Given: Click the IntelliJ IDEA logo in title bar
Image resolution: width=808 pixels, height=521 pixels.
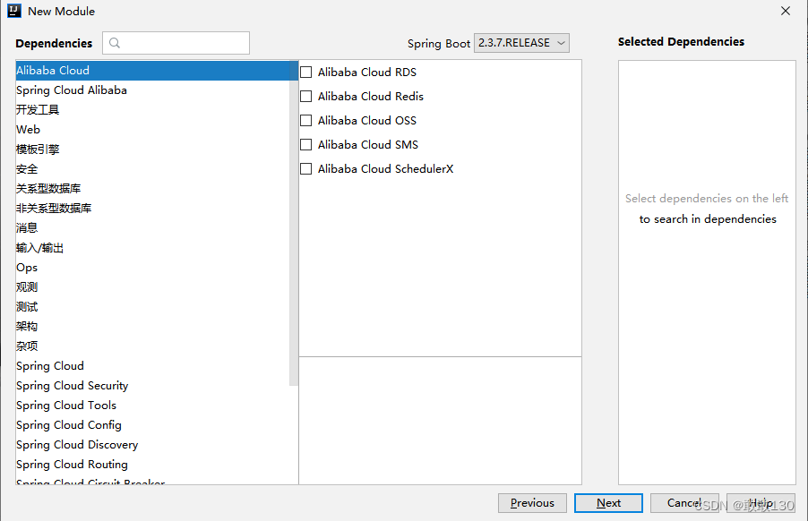Looking at the screenshot, I should [x=14, y=11].
